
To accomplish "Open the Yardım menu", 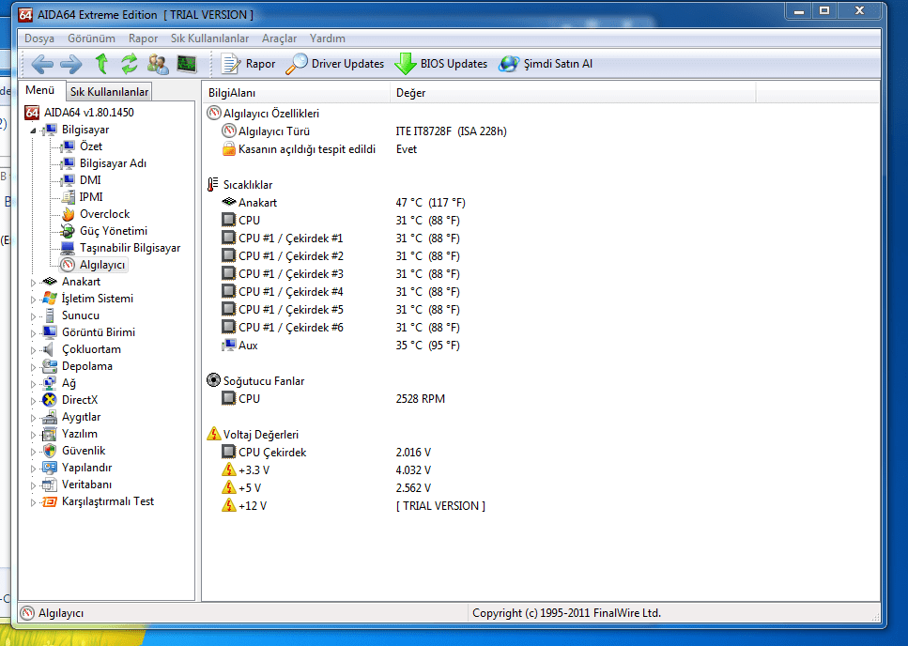I will click(327, 38).
